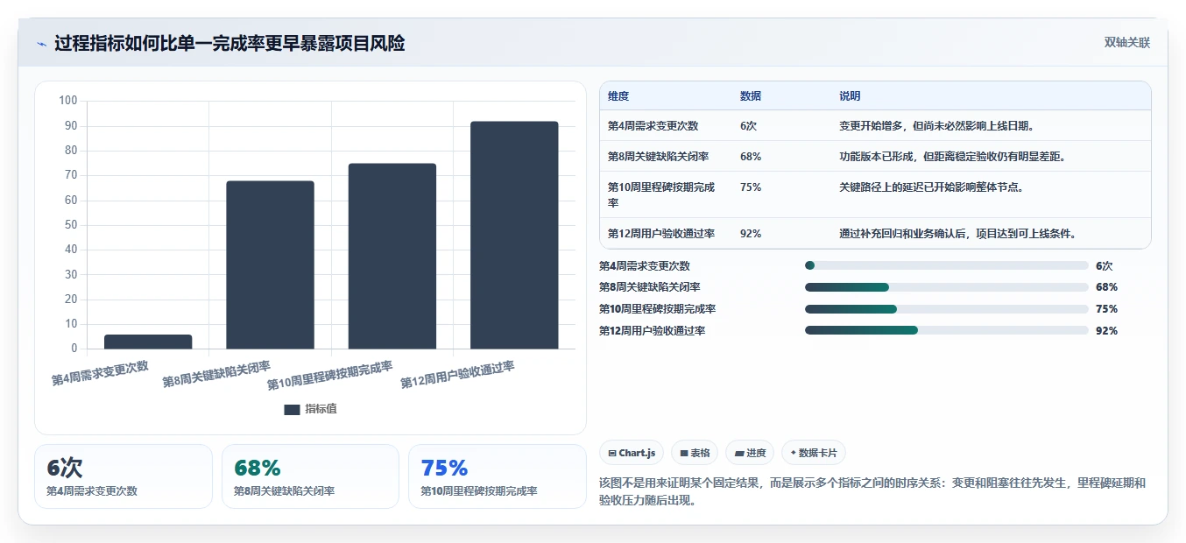Click the progress bar for 第4周需求变更次数
Viewport: 1186px width, 543px height.
pos(947,265)
